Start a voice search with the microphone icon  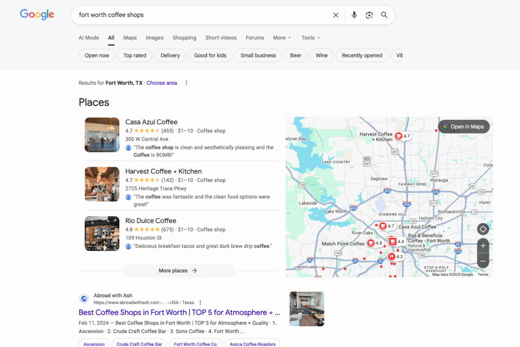354,15
